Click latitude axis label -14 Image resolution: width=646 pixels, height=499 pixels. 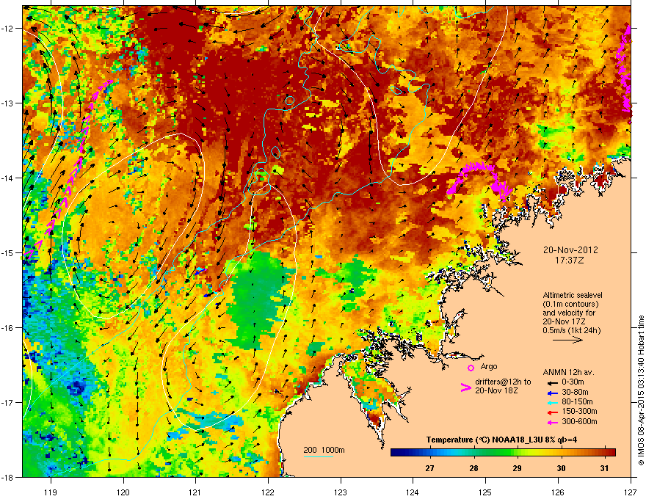click(x=8, y=178)
